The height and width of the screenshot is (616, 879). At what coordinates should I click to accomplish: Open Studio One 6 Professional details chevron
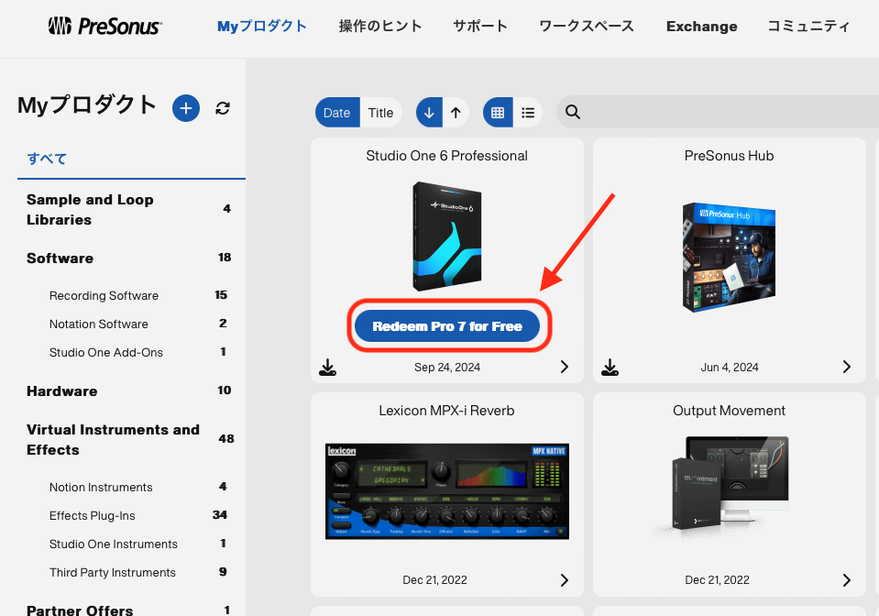tap(565, 367)
